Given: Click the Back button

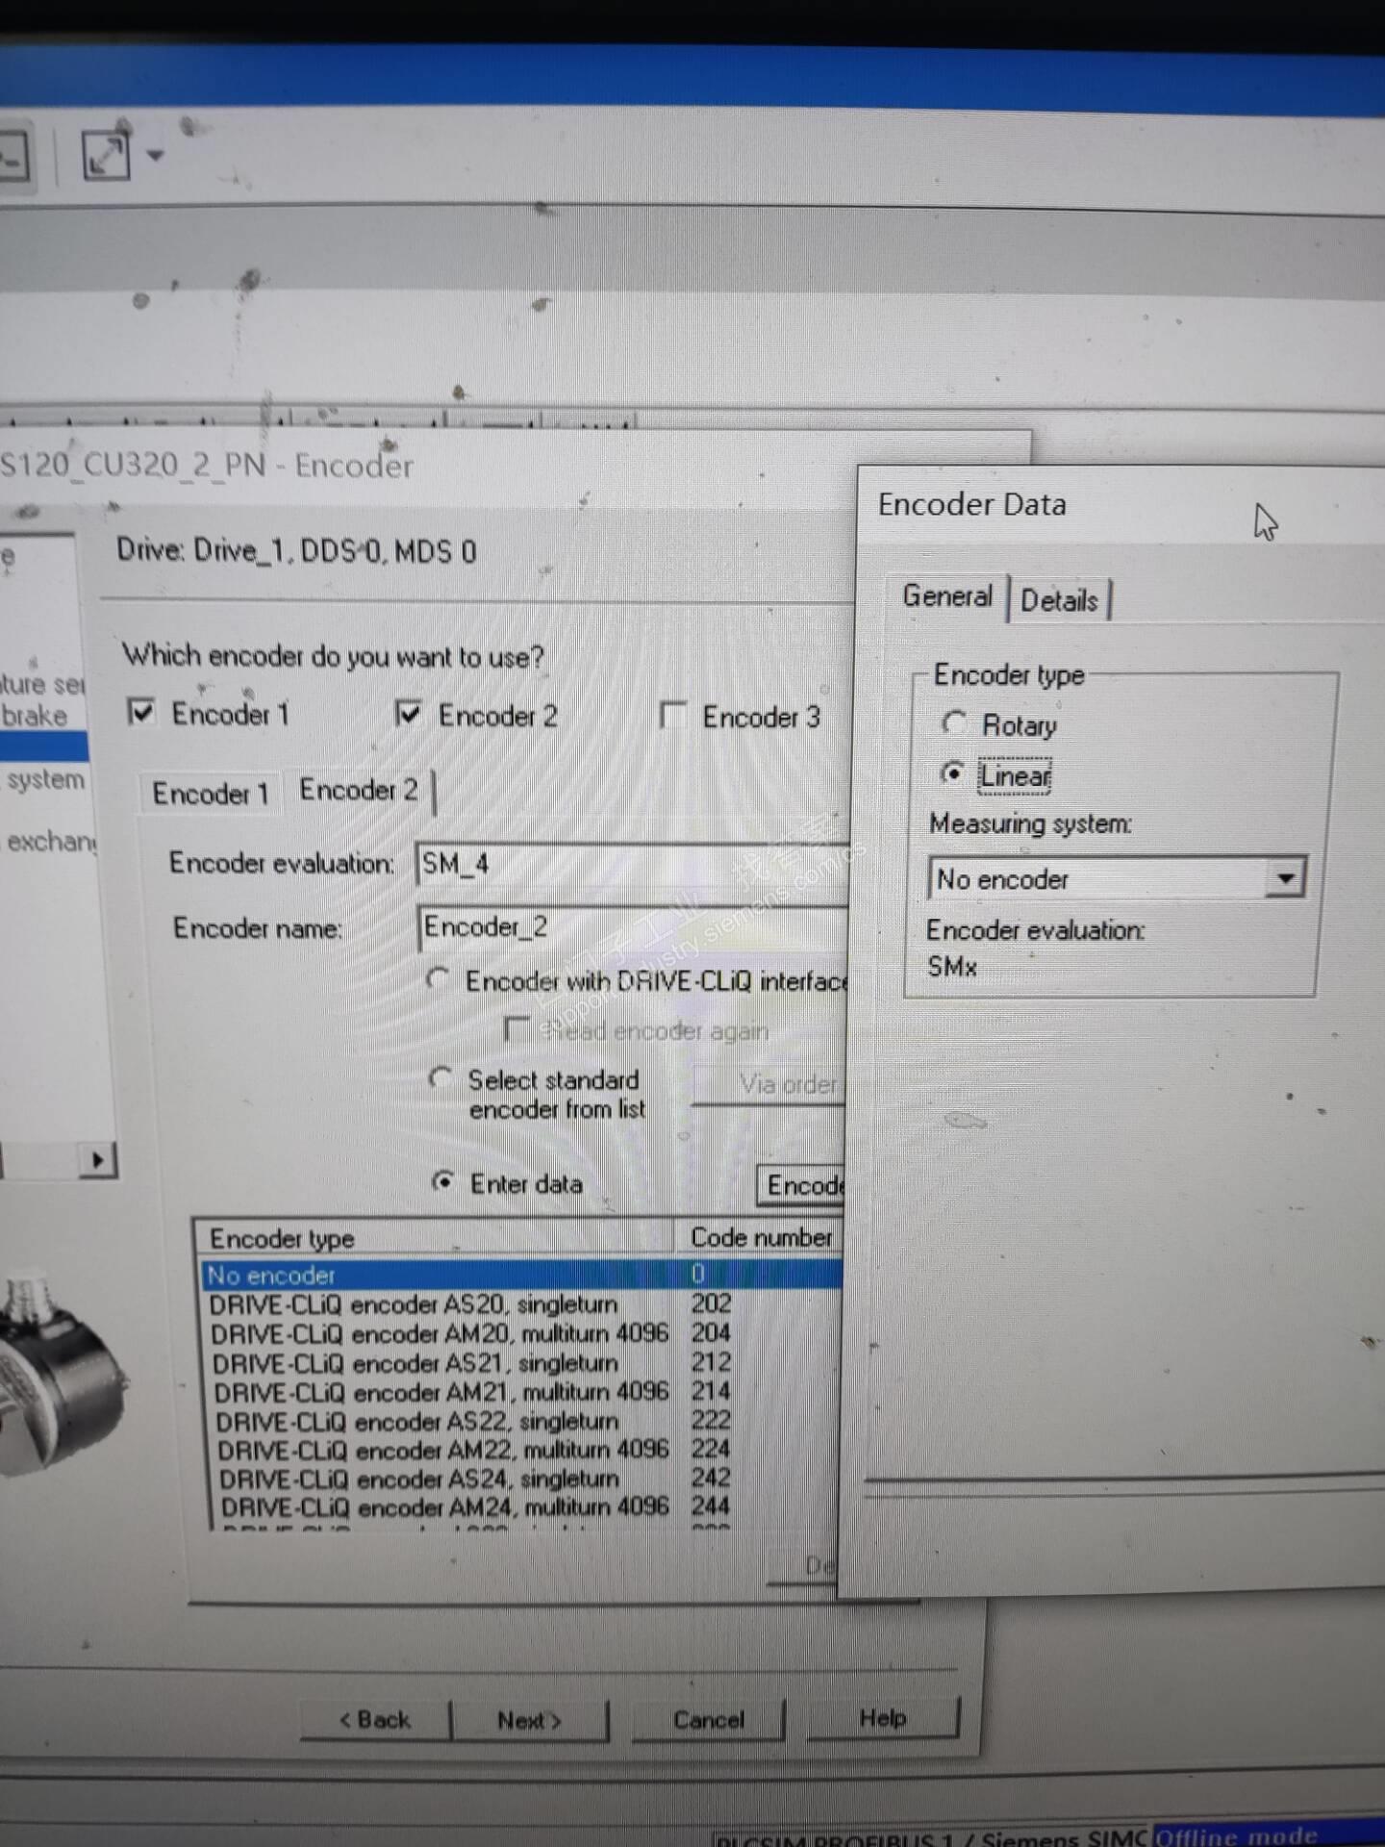Looking at the screenshot, I should pyautogui.click(x=375, y=1720).
